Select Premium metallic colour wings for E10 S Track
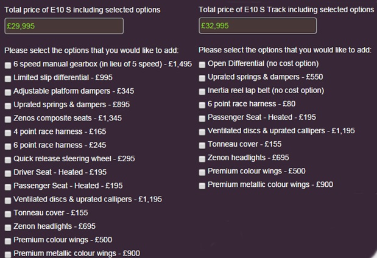 (x=202, y=185)
